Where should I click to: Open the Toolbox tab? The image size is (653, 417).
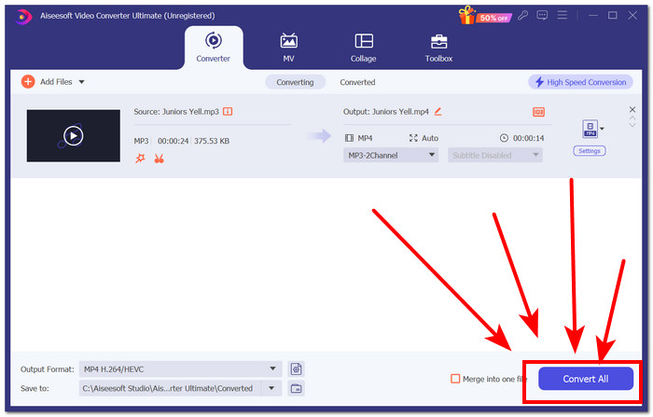[x=438, y=48]
